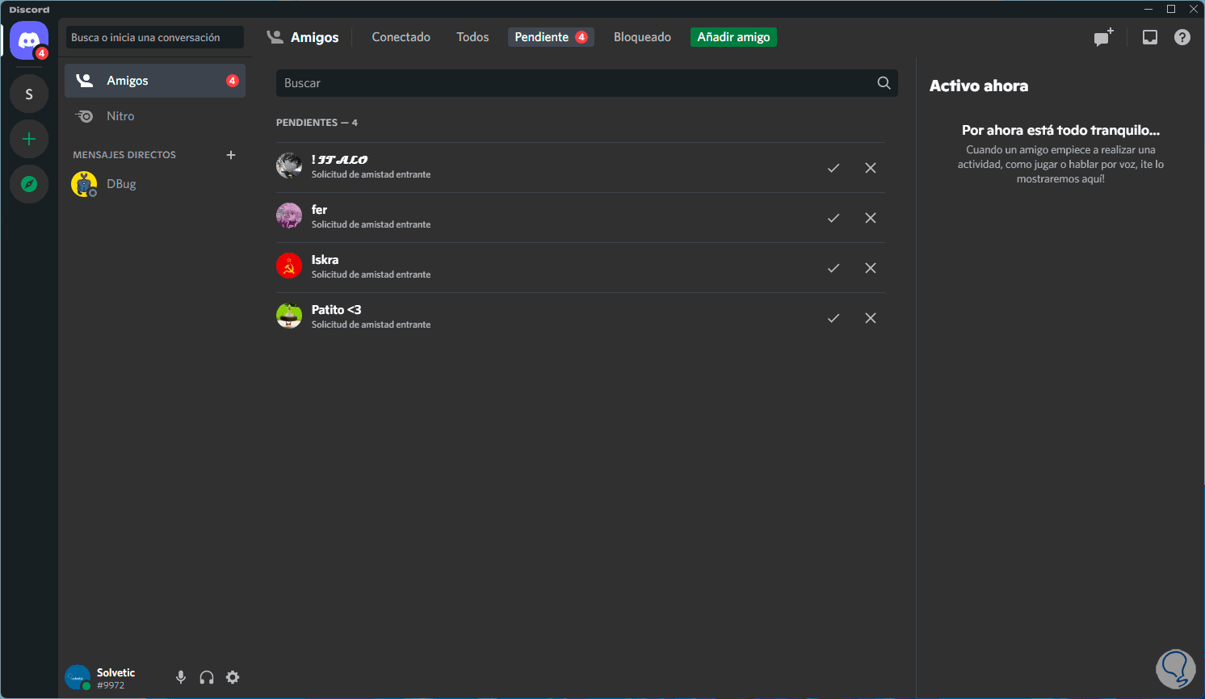Accept friend request from !ITALO
This screenshot has width=1205, height=699.
(x=833, y=168)
